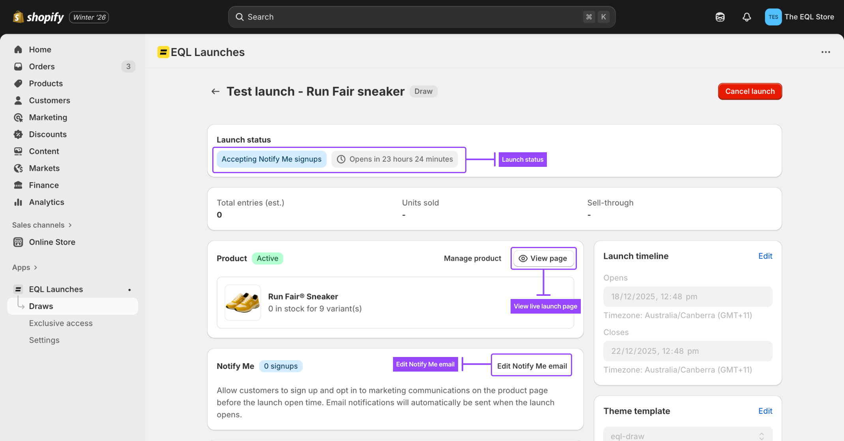Click the search magnifier icon

pyautogui.click(x=240, y=17)
